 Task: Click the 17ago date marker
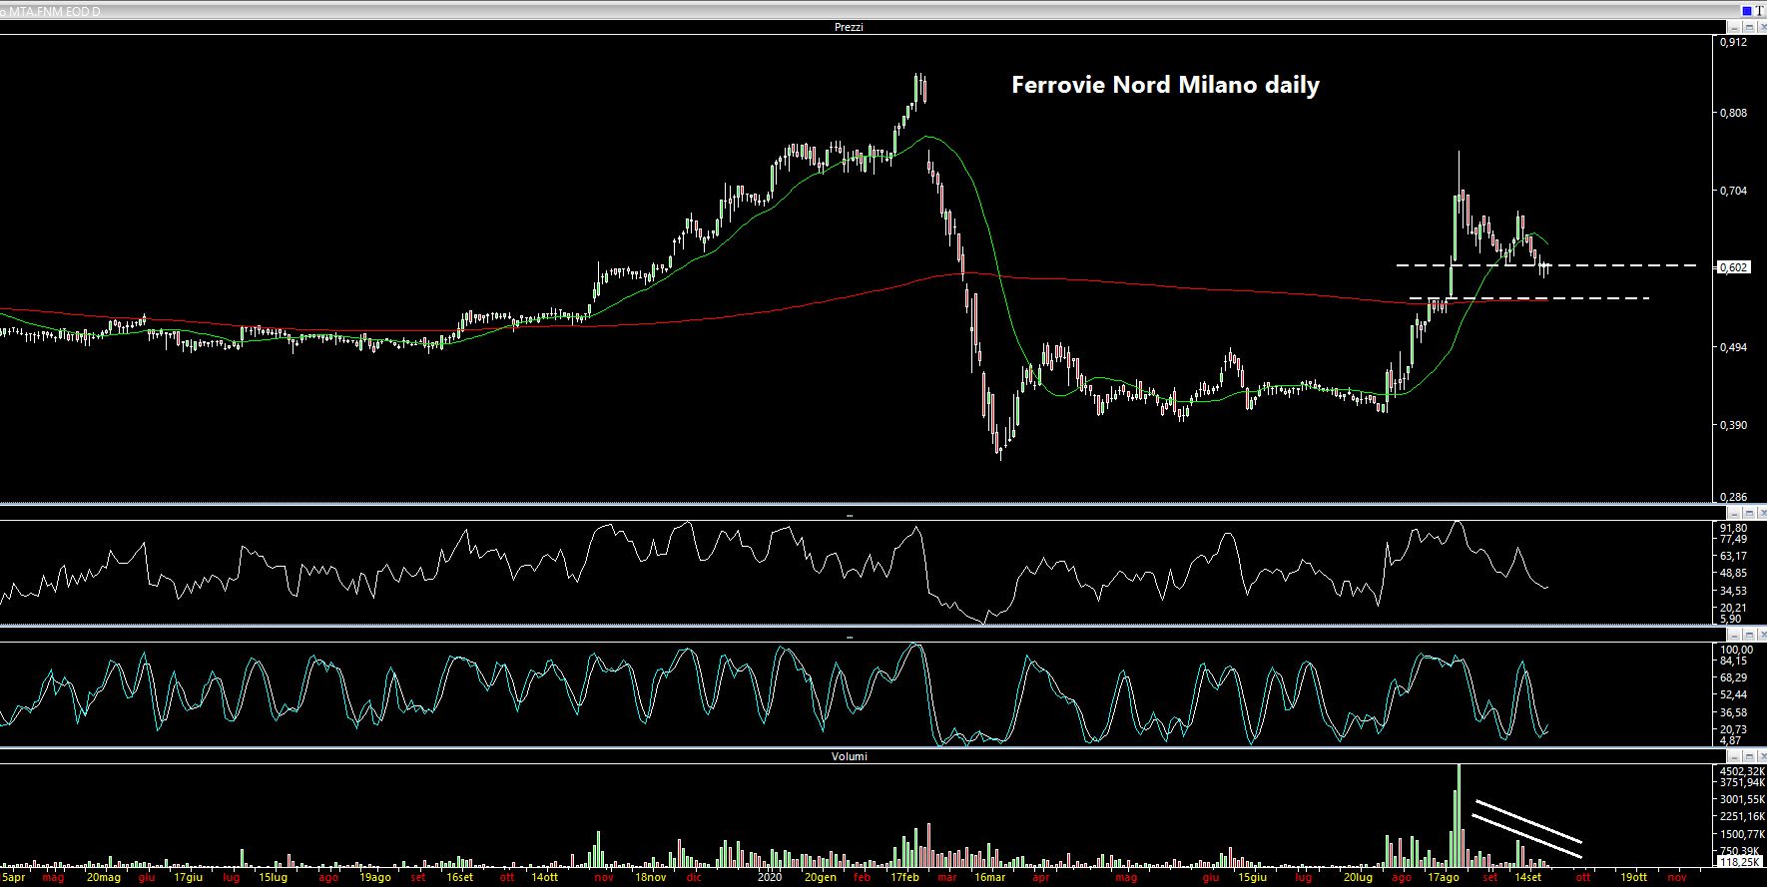click(x=1443, y=878)
